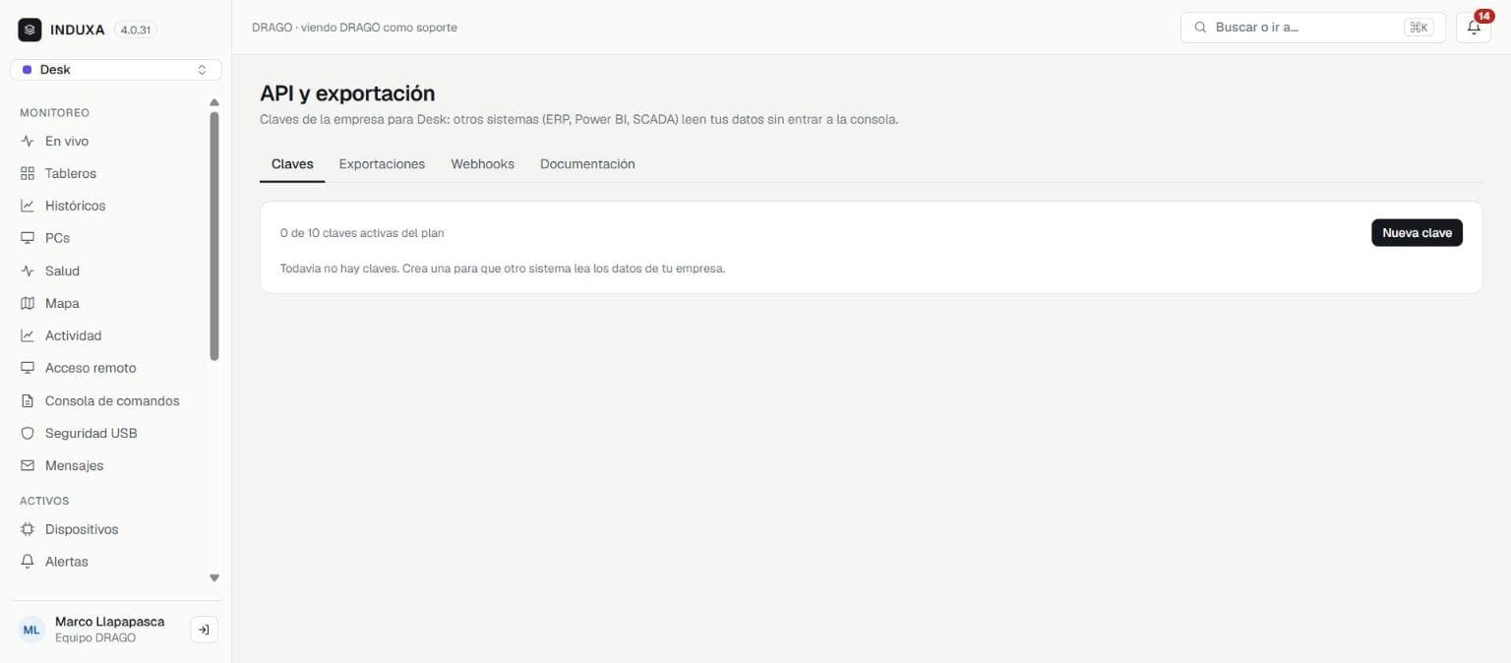Open the Documentación tab
The height and width of the screenshot is (663, 1511).
pyautogui.click(x=587, y=164)
